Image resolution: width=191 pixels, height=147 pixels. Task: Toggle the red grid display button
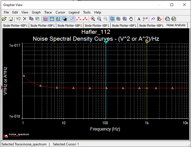coord(46,19)
